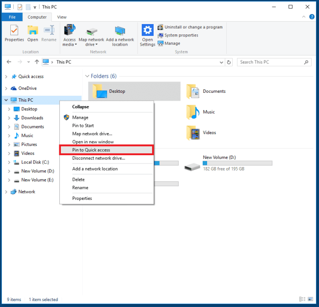Select the Documents folder tile
Viewport: 319px width, 307px height.
tap(206, 91)
